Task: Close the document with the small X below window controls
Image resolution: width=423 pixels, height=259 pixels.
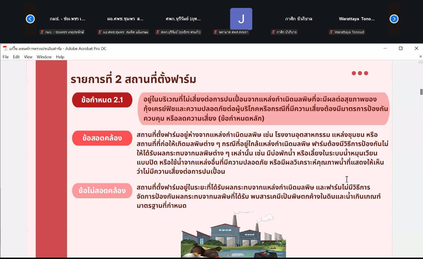Action: [x=420, y=57]
